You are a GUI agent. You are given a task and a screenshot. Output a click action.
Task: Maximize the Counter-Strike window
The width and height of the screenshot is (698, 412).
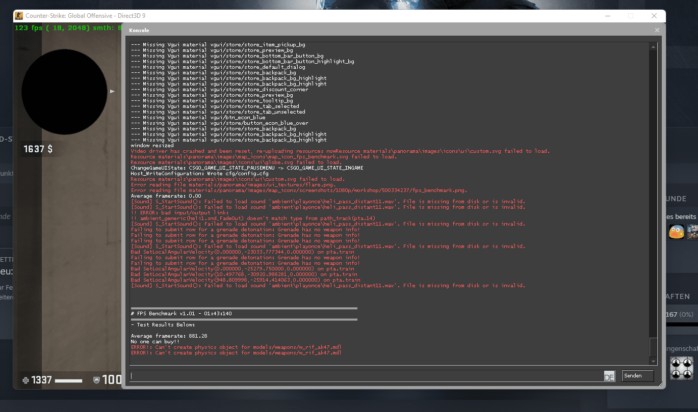click(631, 16)
